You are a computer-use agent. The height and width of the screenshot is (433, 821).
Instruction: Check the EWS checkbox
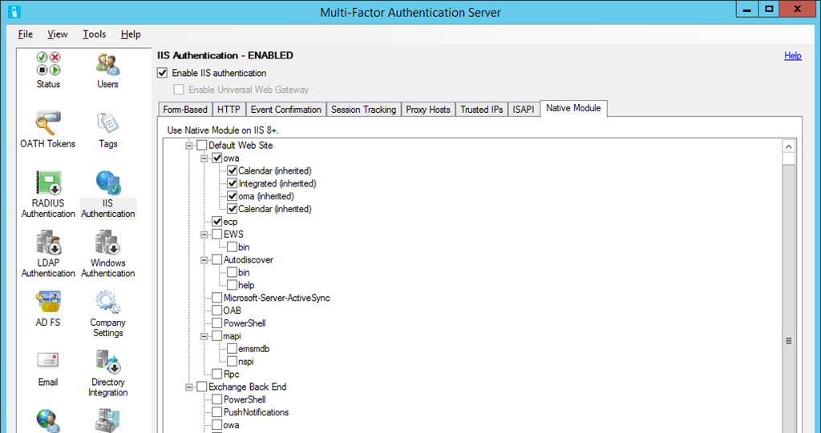tap(216, 235)
